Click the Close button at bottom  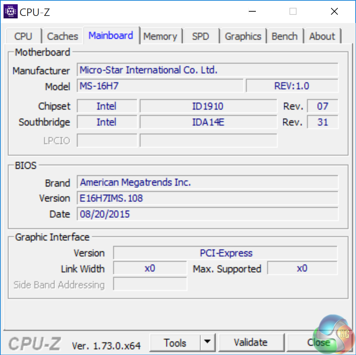[319, 343]
